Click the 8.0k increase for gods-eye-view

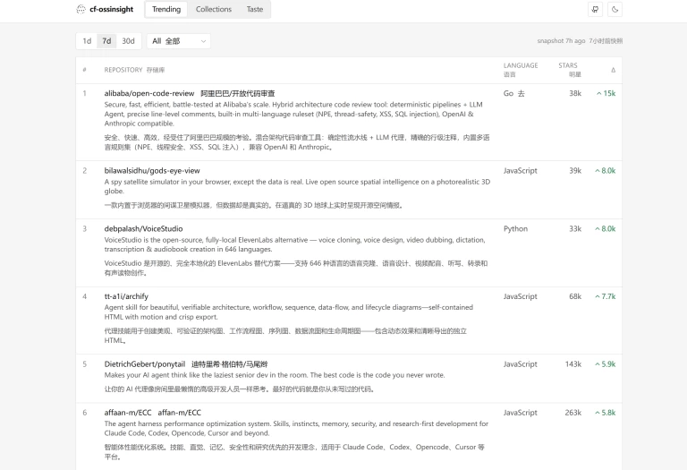click(x=606, y=171)
